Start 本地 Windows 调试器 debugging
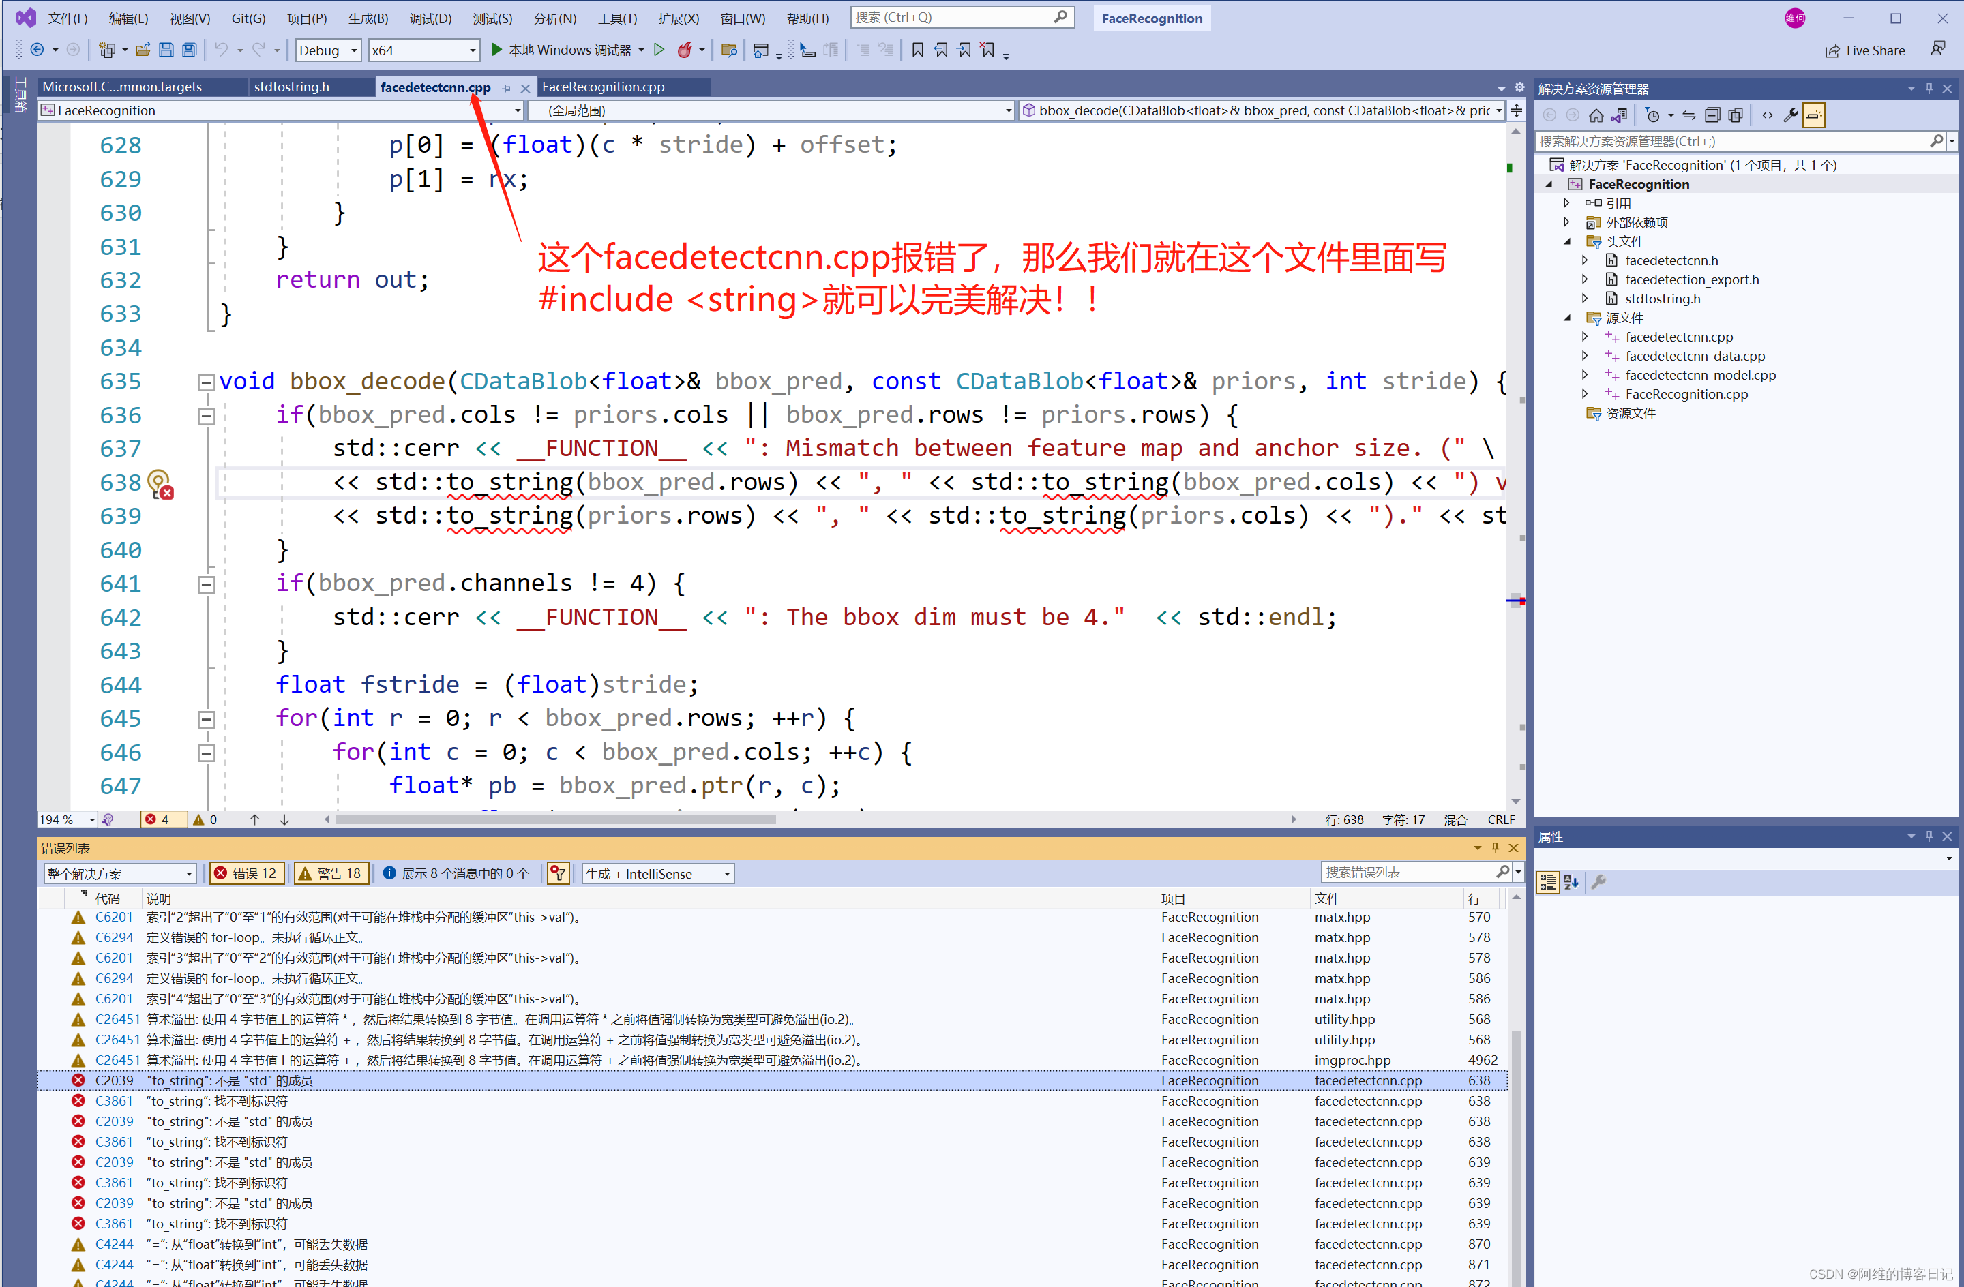The height and width of the screenshot is (1287, 1964). click(561, 50)
